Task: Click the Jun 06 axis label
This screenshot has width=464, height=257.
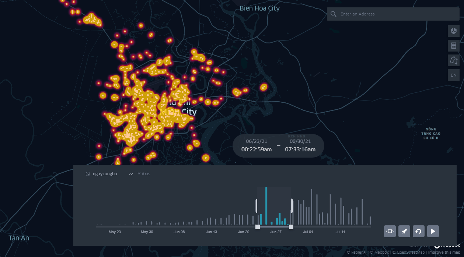Action: 179,232
